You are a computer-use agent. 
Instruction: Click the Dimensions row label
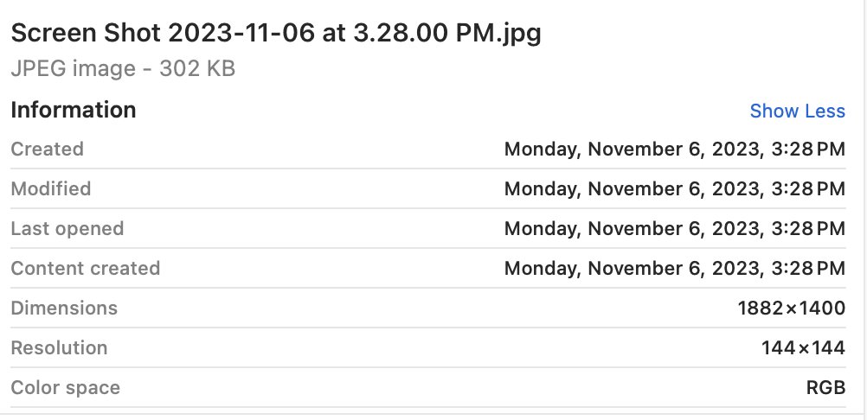[x=64, y=309]
